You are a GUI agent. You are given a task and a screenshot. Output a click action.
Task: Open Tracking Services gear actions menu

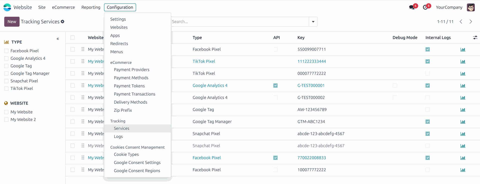62,21
